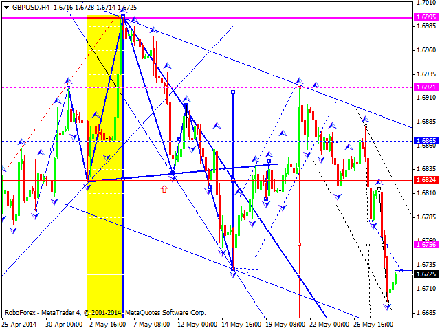Click the 7 May 08:00 time label
Screen dimensions: 440x330
pos(152,324)
